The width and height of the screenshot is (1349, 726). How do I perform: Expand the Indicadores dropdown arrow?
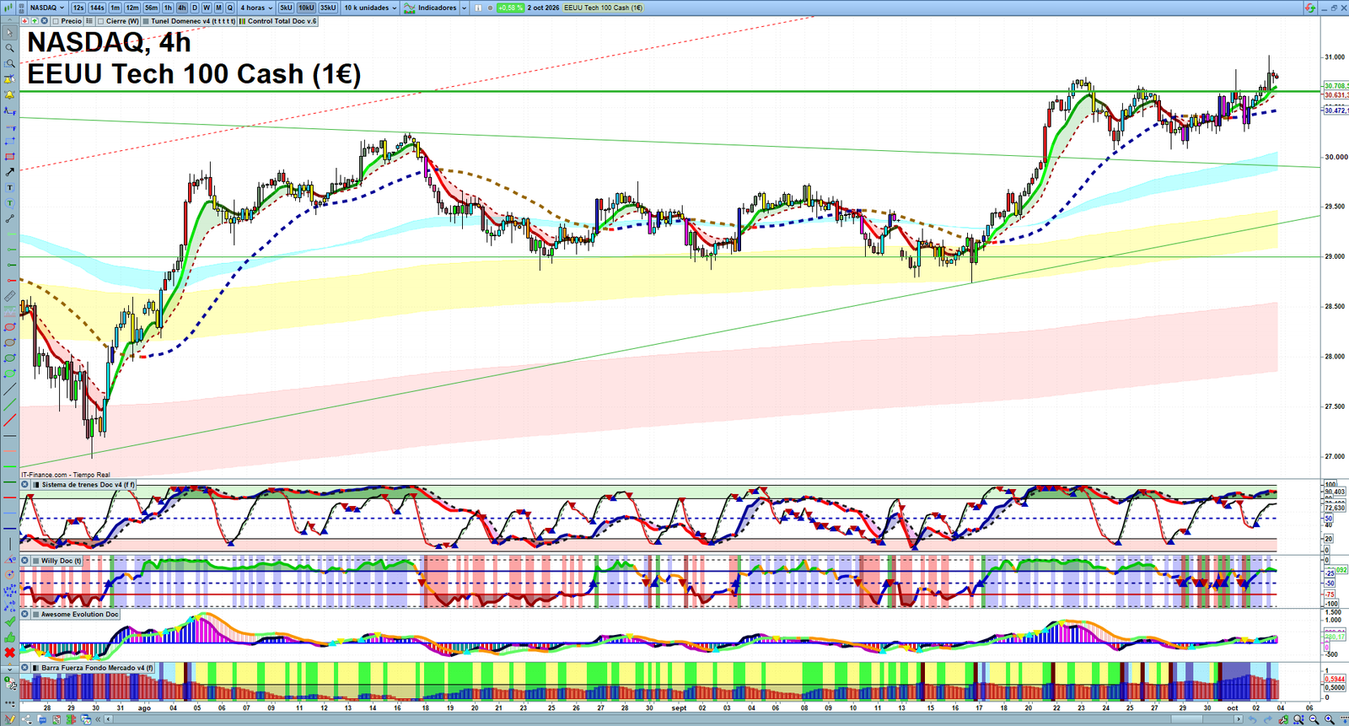pos(465,8)
